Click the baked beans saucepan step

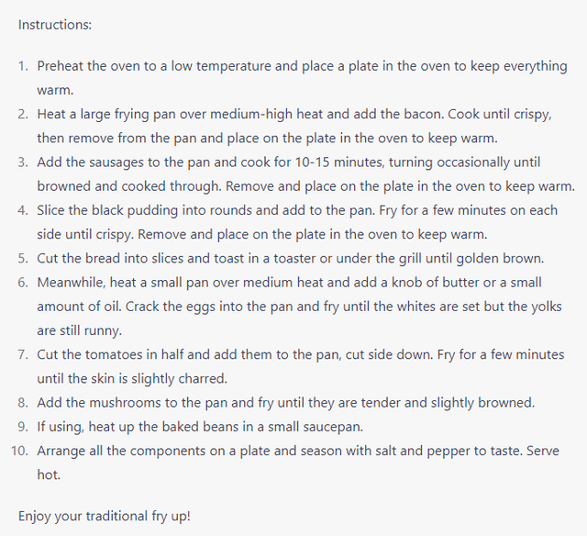pyautogui.click(x=200, y=427)
